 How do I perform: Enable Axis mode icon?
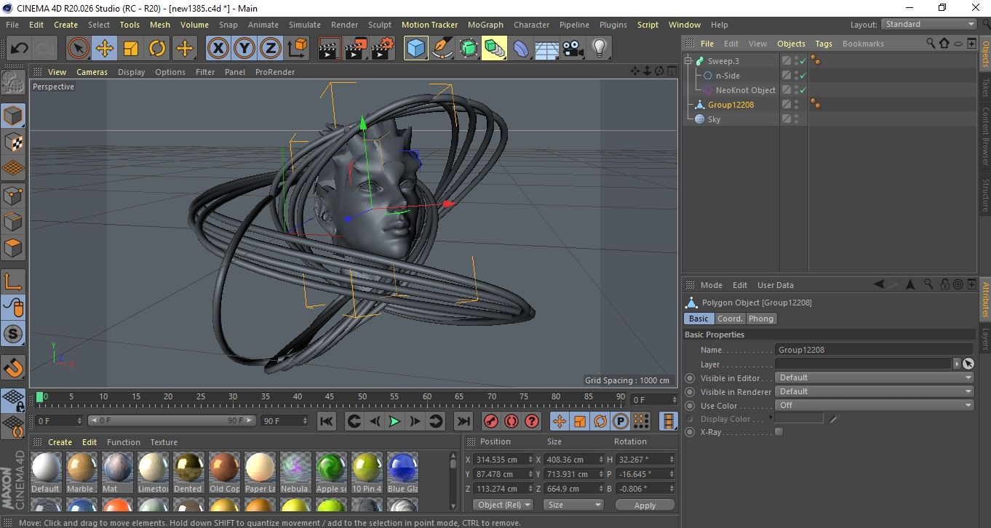coord(13,281)
